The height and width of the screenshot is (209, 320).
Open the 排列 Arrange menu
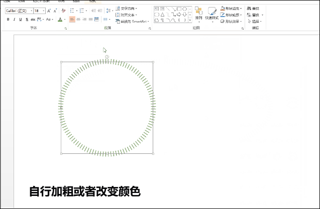[x=198, y=15]
